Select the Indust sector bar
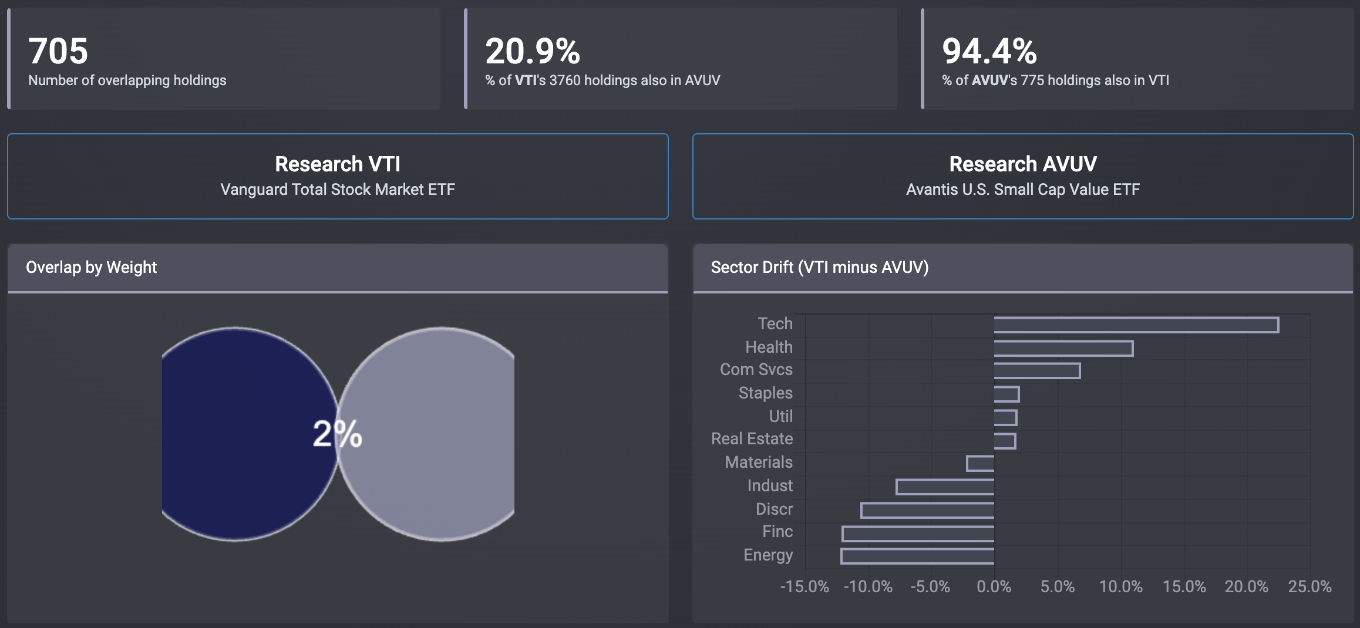 [x=945, y=487]
